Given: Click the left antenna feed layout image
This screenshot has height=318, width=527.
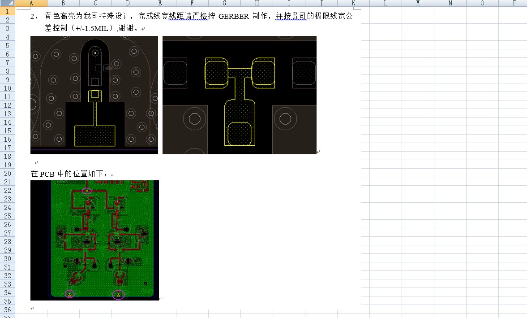Looking at the screenshot, I should (x=94, y=95).
